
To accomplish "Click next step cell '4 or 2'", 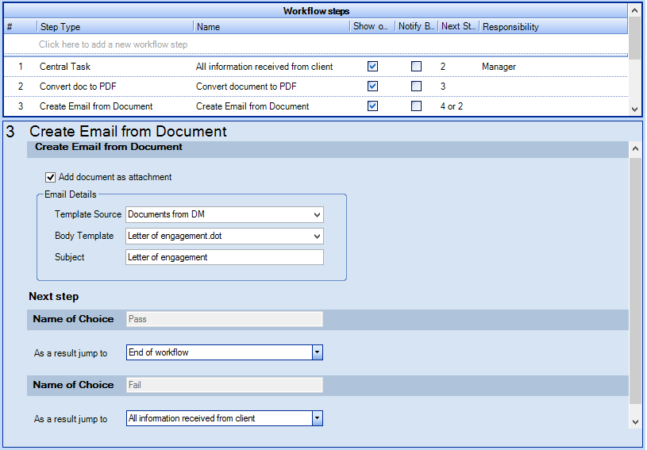I will click(x=452, y=106).
